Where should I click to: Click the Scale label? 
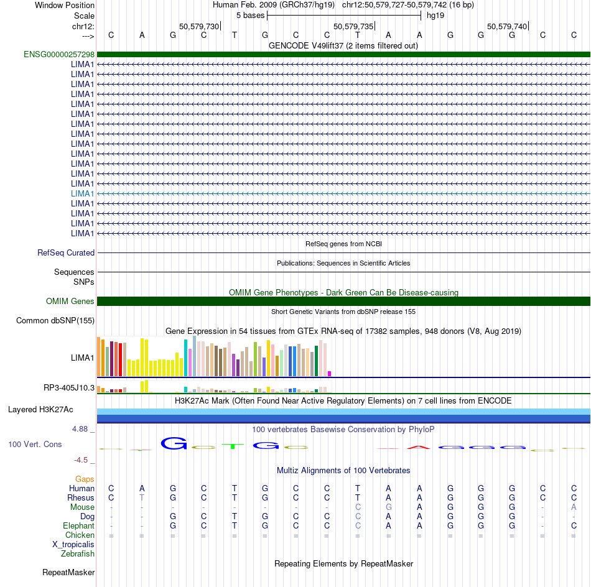pos(84,16)
